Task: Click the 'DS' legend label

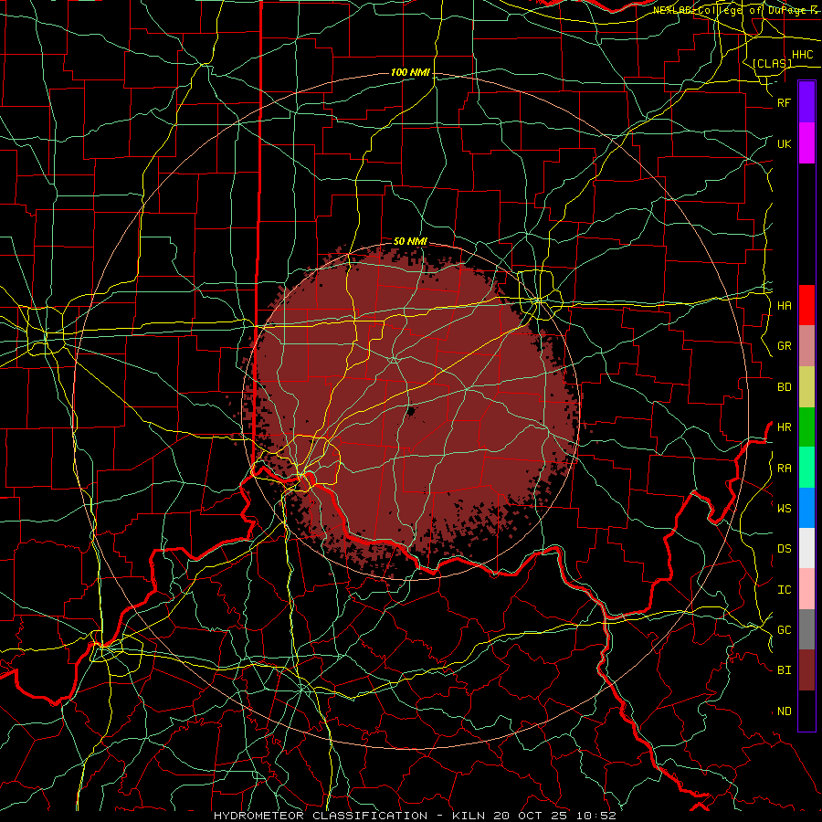Action: coord(784,549)
